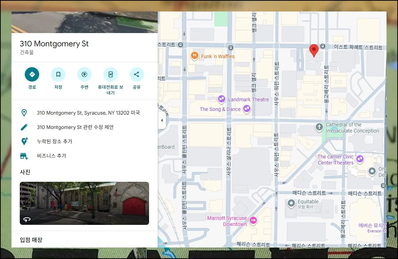This screenshot has height=259, width=398.
Task: Click the 휴대전화로 보내기 send-to-phone icon
Action: [x=110, y=74]
